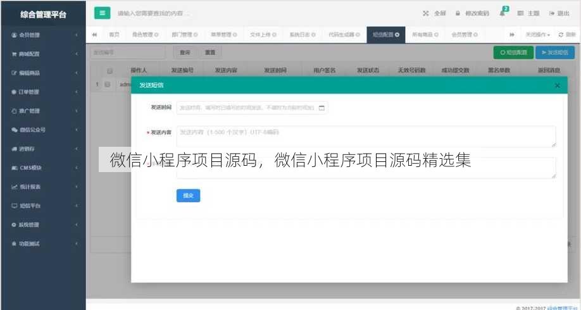
Task: Click the 商城配置 shopping cart icon
Action: coord(14,54)
